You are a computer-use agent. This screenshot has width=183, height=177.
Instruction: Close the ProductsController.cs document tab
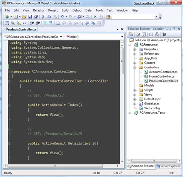122,29
